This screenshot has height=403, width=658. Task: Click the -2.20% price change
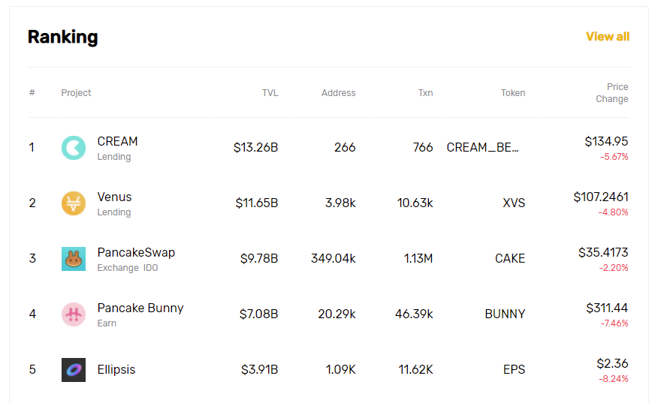point(614,268)
